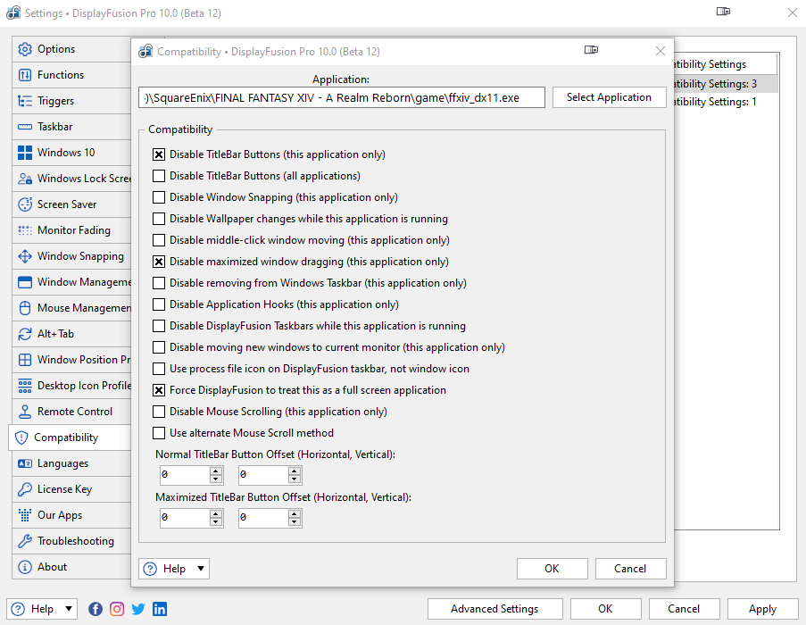Open the Monitor Fading settings tab
Viewport: 806px width, 625px height.
(73, 230)
